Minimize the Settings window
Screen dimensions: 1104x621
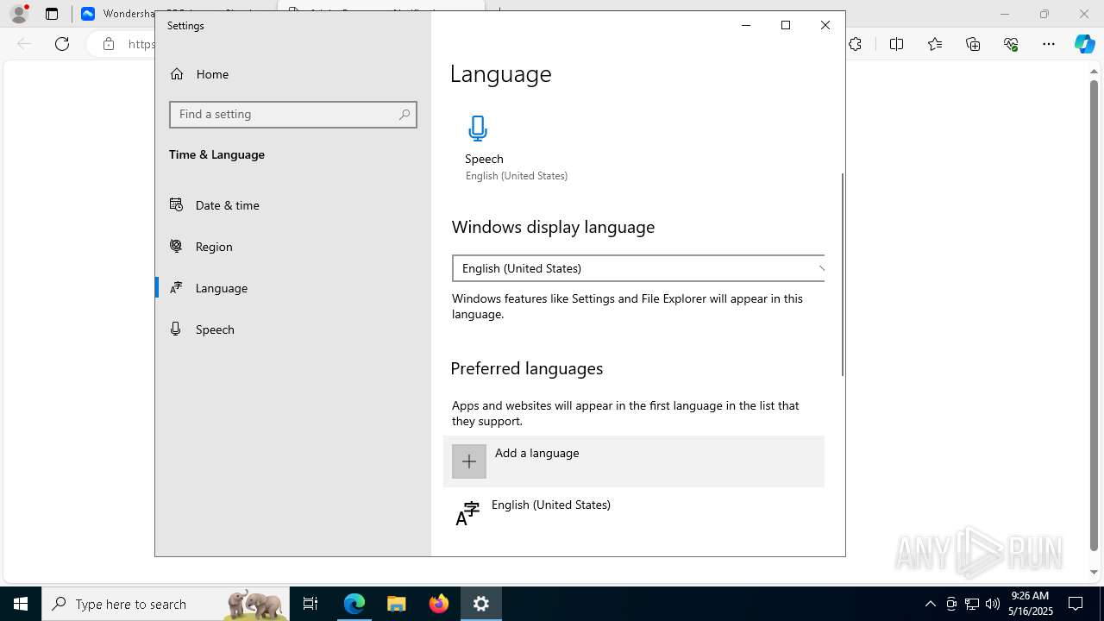click(746, 25)
